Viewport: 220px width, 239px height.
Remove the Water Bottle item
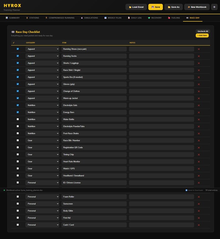click(199, 119)
